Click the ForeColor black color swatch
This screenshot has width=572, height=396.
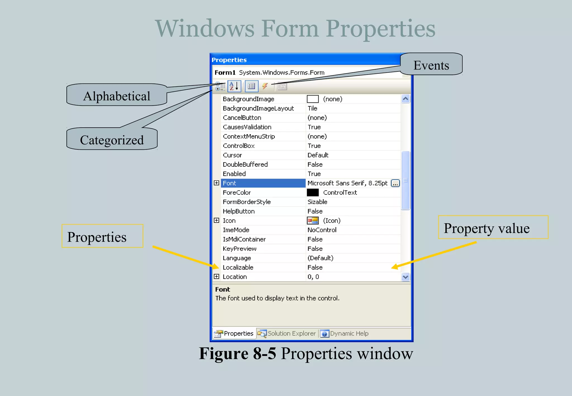coord(313,192)
